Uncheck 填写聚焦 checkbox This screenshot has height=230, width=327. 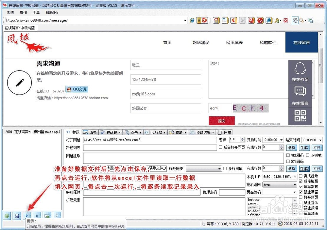point(301,186)
